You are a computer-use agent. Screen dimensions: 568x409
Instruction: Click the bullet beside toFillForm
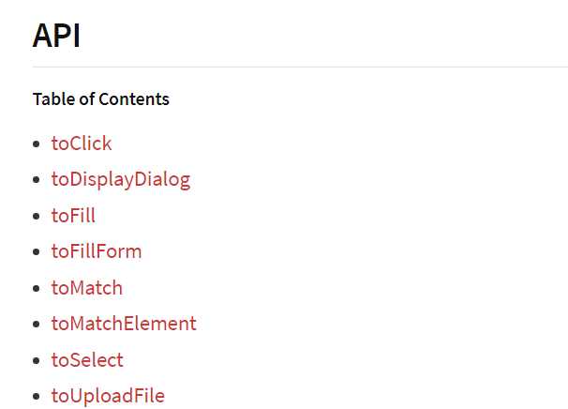pos(36,251)
